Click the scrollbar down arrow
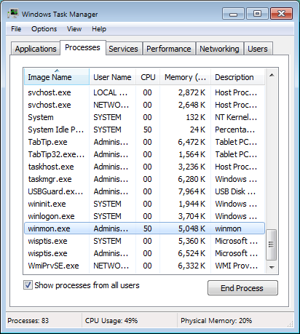300x334 pixels. (x=272, y=267)
